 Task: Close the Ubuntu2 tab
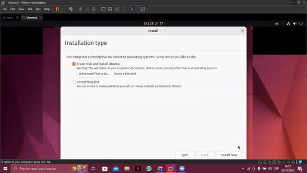click(x=40, y=18)
